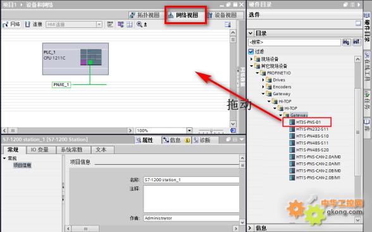This screenshot has height=232, width=372.
Task: Open the IO variables tab
Action: click(x=40, y=150)
